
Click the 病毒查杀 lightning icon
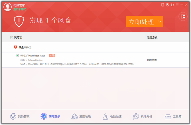[x=44, y=116]
